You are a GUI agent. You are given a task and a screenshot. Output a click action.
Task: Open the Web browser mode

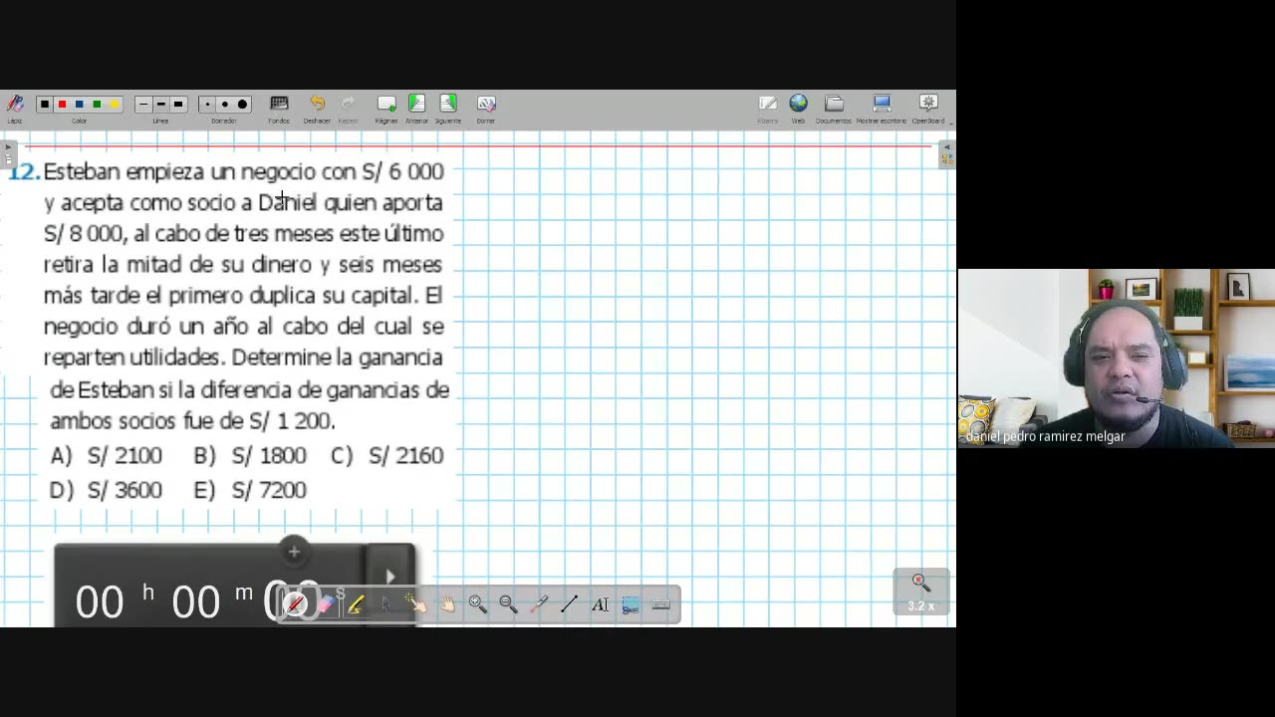point(798,104)
